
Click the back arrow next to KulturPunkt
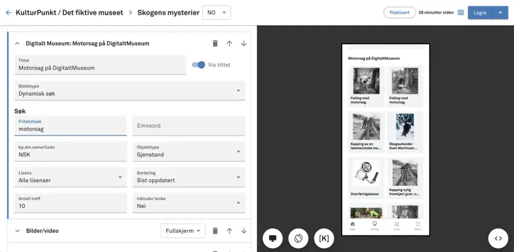tap(8, 12)
